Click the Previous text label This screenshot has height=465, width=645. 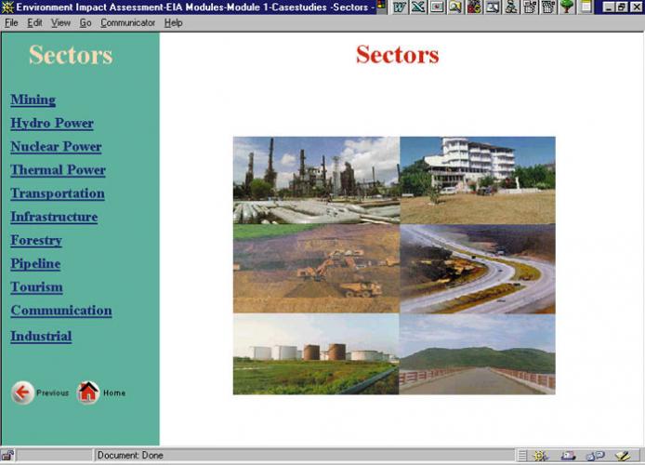point(53,393)
